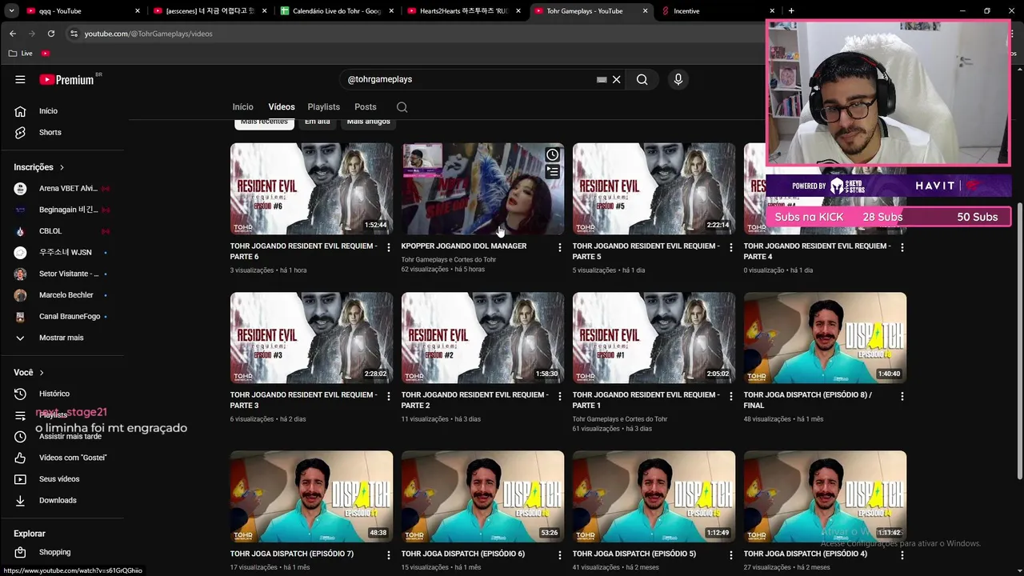Expand Inscrições section chevron
Viewport: 1024px width, 576px height.
point(61,167)
